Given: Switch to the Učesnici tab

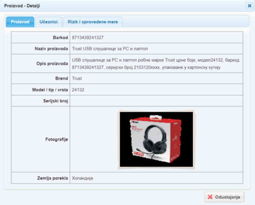Looking at the screenshot, I should 48,22.
